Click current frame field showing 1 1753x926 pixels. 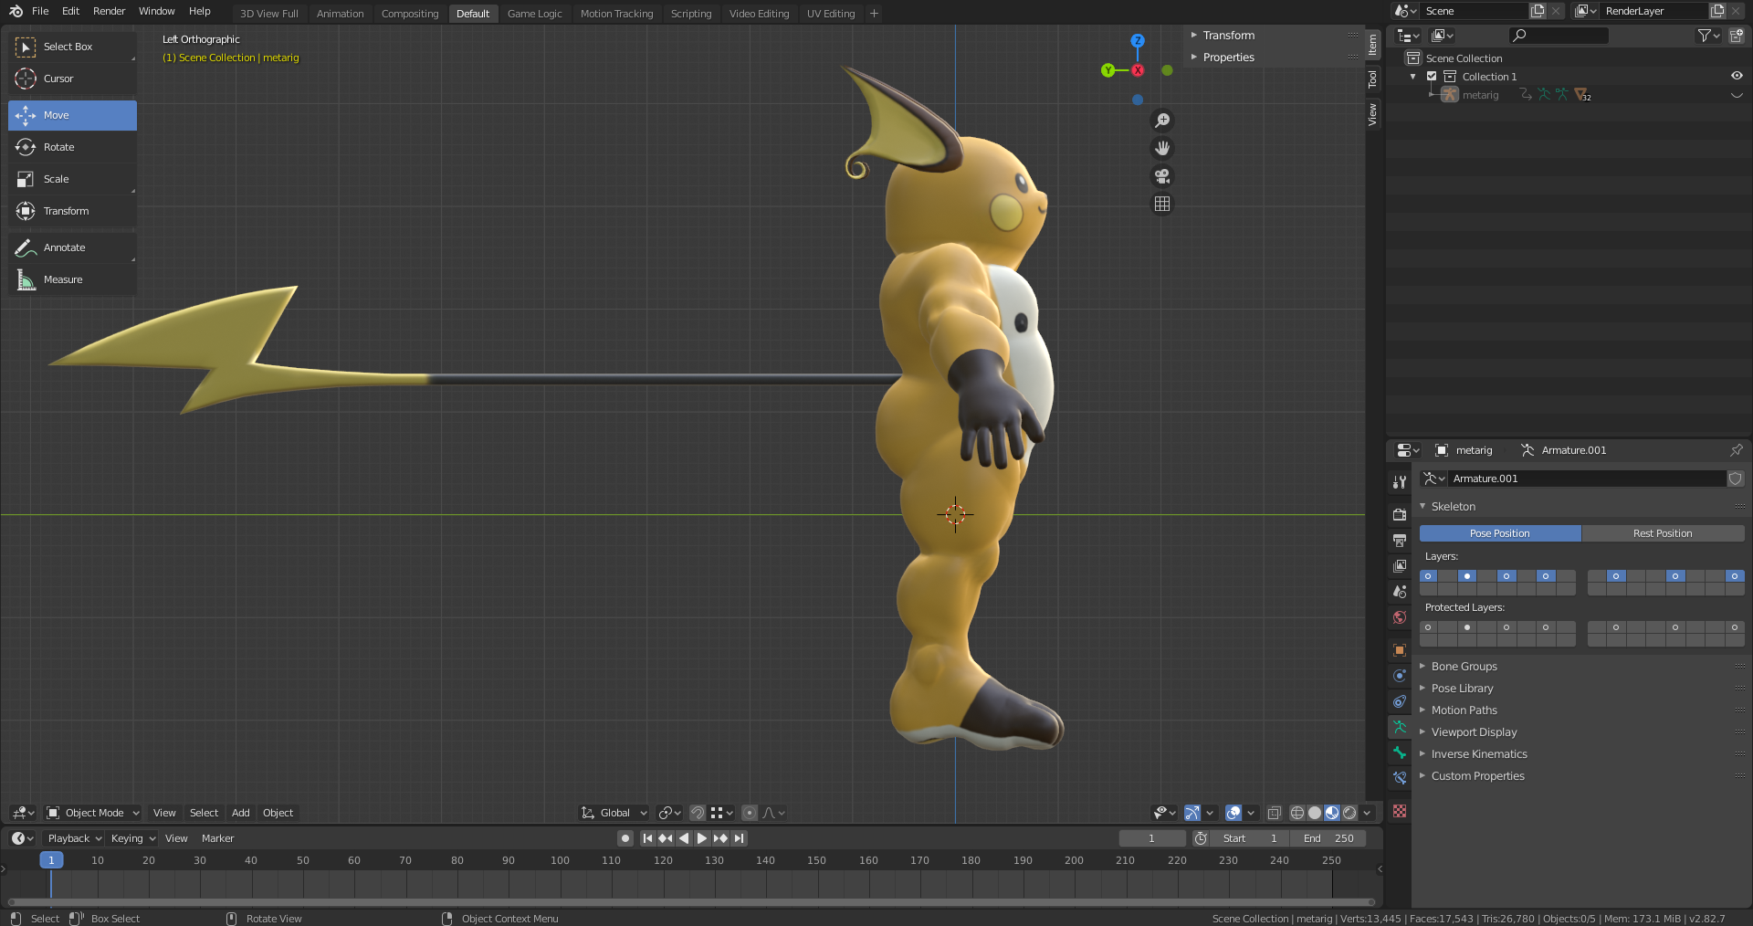[1152, 838]
